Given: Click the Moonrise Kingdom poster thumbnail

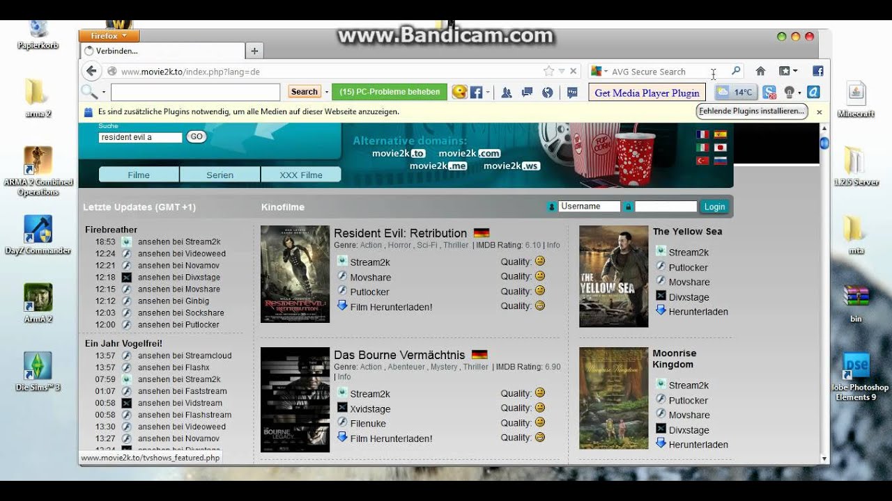Looking at the screenshot, I should 614,398.
